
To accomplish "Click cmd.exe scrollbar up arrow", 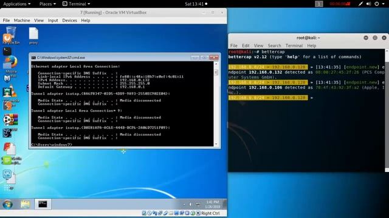I will [216, 64].
